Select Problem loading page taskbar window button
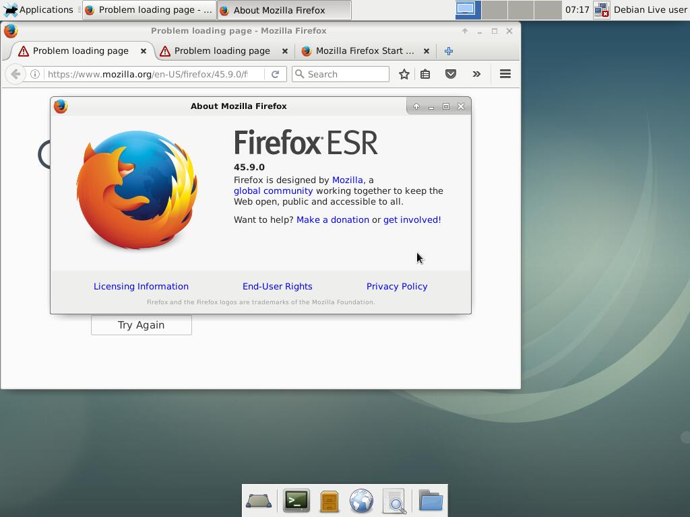 point(149,10)
